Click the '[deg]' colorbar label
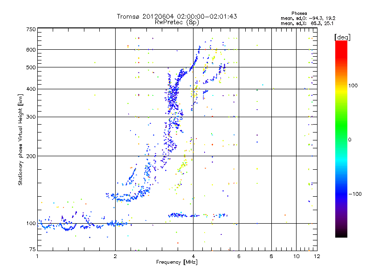The width and height of the screenshot is (373, 279). click(342, 37)
